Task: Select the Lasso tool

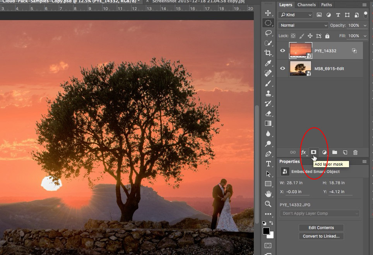Action: 269,33
